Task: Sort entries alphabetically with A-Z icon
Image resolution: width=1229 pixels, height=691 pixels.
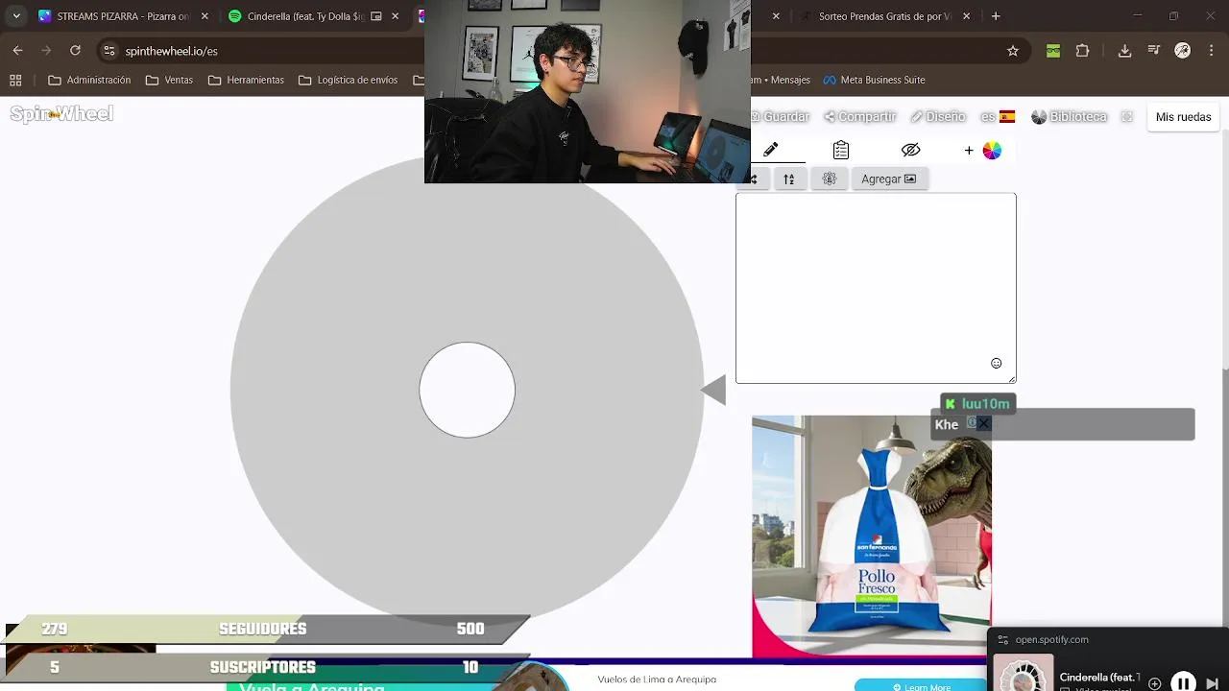Action: [788, 179]
